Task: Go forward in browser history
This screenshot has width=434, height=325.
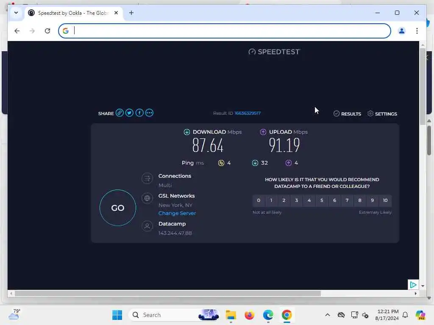Action: [32, 30]
